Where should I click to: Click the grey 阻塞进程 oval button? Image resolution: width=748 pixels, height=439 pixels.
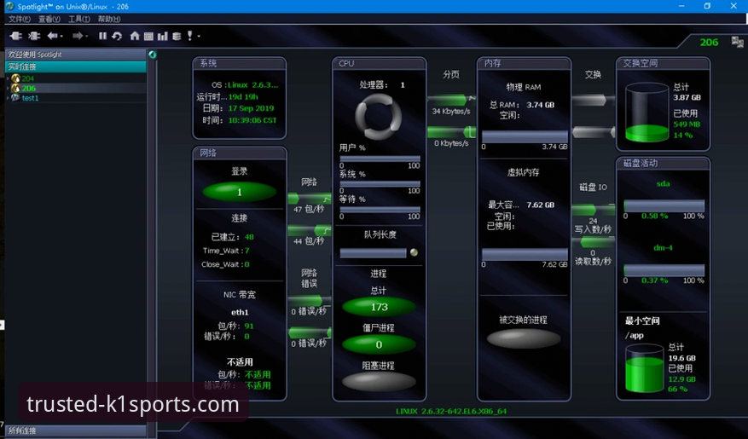380,381
